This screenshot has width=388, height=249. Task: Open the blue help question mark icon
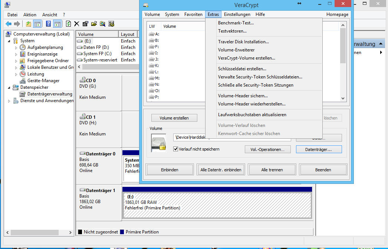(x=49, y=24)
